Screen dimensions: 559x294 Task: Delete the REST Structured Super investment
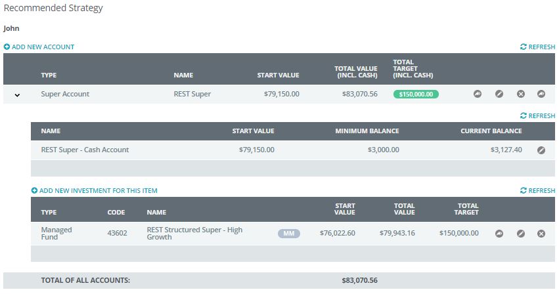[541, 233]
